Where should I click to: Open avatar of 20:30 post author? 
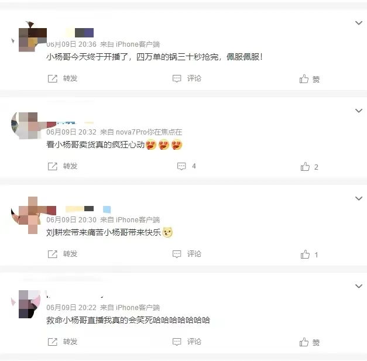pyautogui.click(x=29, y=215)
